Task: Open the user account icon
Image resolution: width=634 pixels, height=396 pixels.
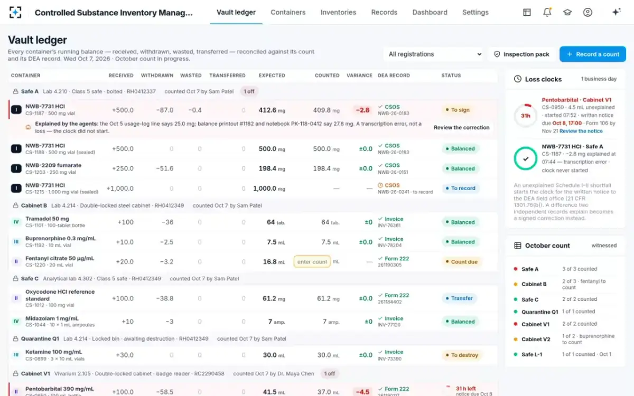Action: click(588, 12)
